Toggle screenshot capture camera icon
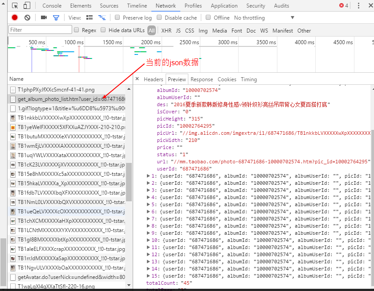This screenshot has height=291, width=374. [x=44, y=17]
